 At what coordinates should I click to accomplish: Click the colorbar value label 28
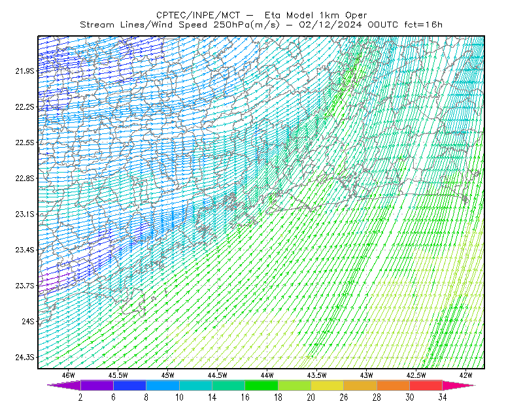(377, 397)
